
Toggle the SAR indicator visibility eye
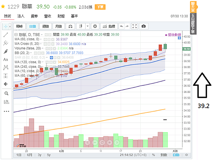pyautogui.click(x=51, y=57)
